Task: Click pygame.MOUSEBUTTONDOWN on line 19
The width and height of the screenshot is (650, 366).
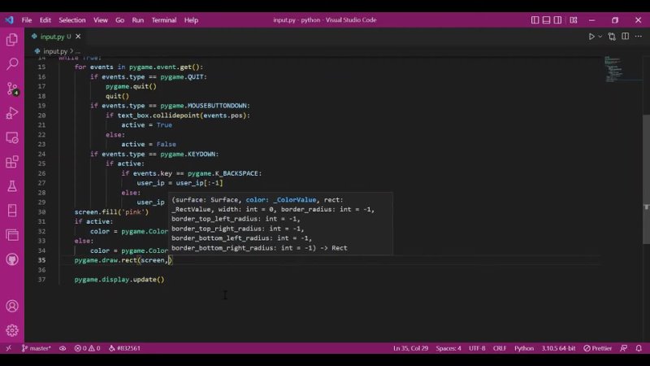Action: [206, 106]
